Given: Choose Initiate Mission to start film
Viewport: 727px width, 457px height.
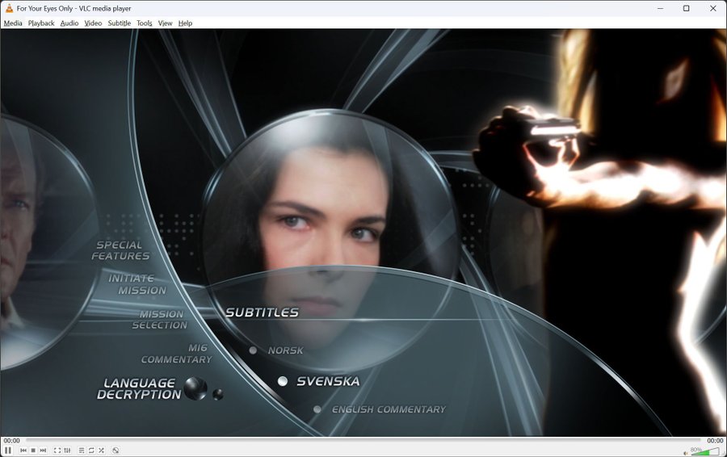Looking at the screenshot, I should (137, 284).
